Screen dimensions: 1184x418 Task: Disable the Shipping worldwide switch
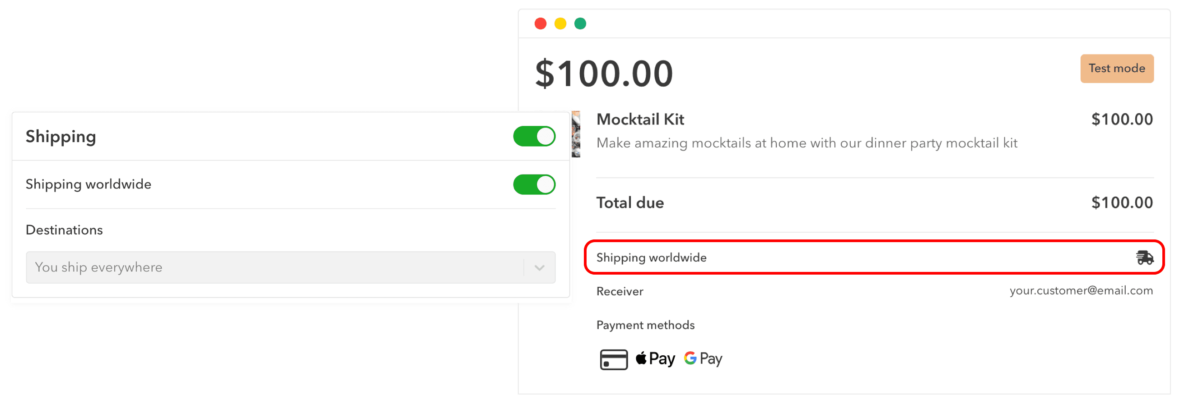pyautogui.click(x=534, y=184)
